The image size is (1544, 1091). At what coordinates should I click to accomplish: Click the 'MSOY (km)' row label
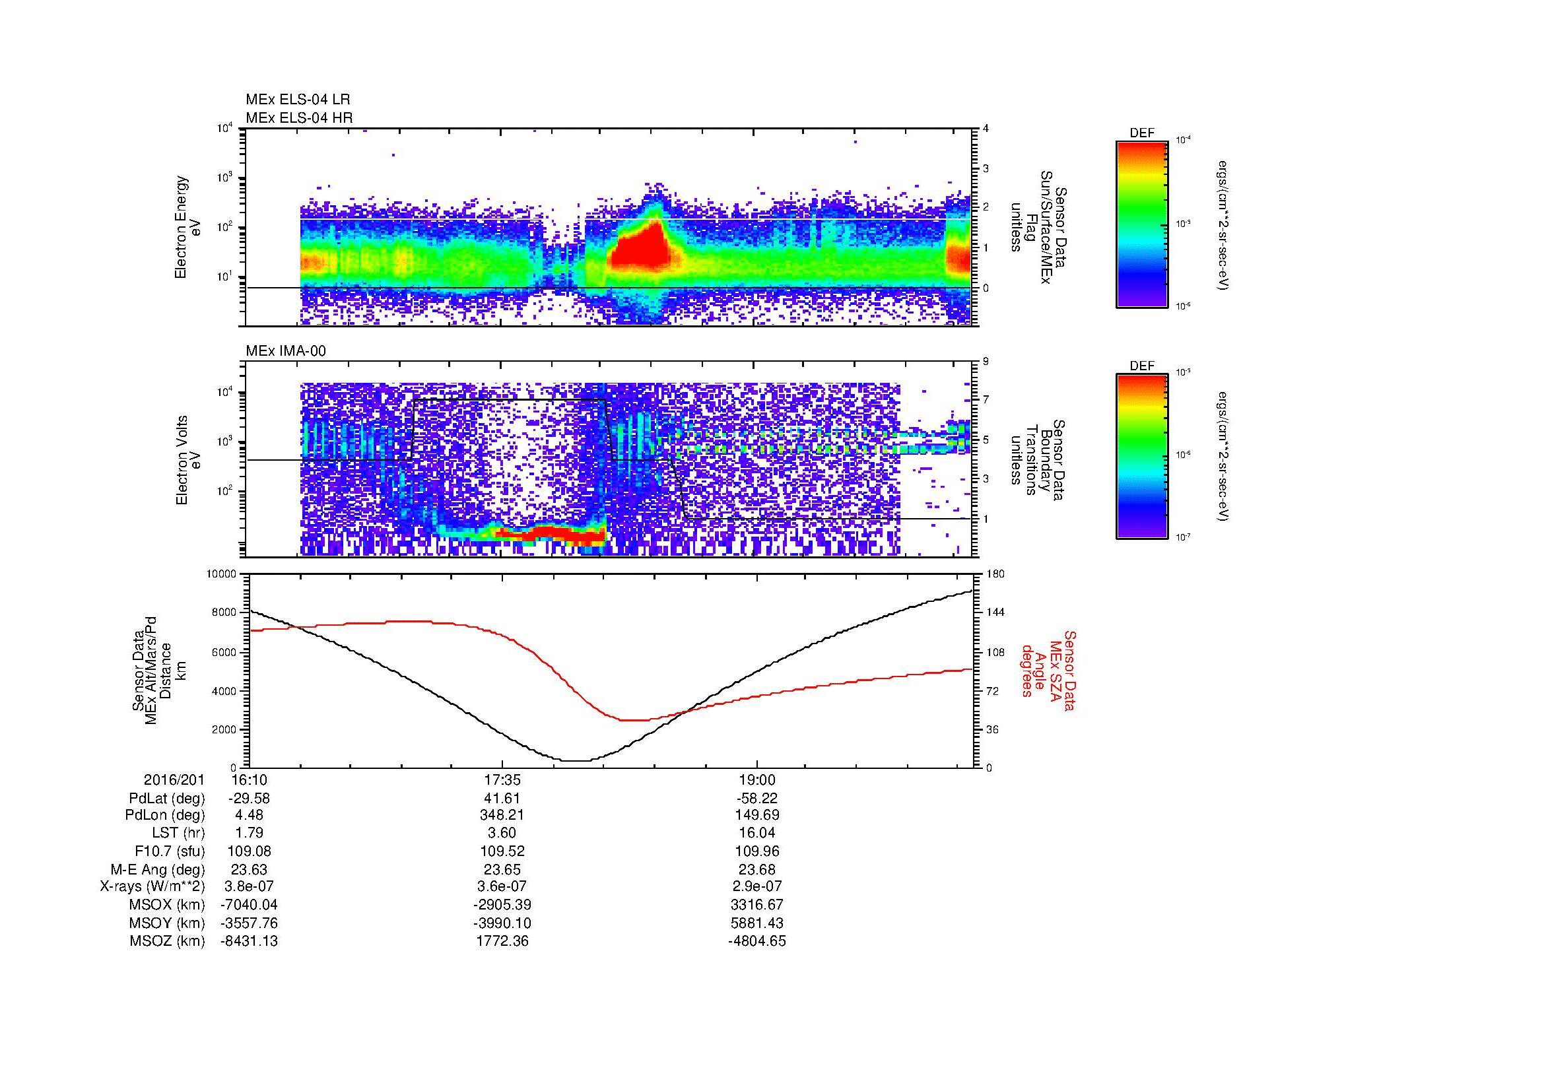point(168,923)
